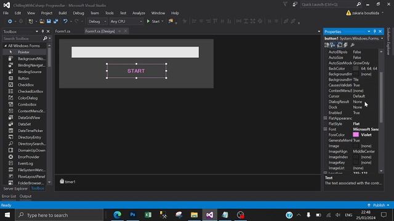Open the Solution Explorer side tab
394x221 pixels.
click(388, 41)
